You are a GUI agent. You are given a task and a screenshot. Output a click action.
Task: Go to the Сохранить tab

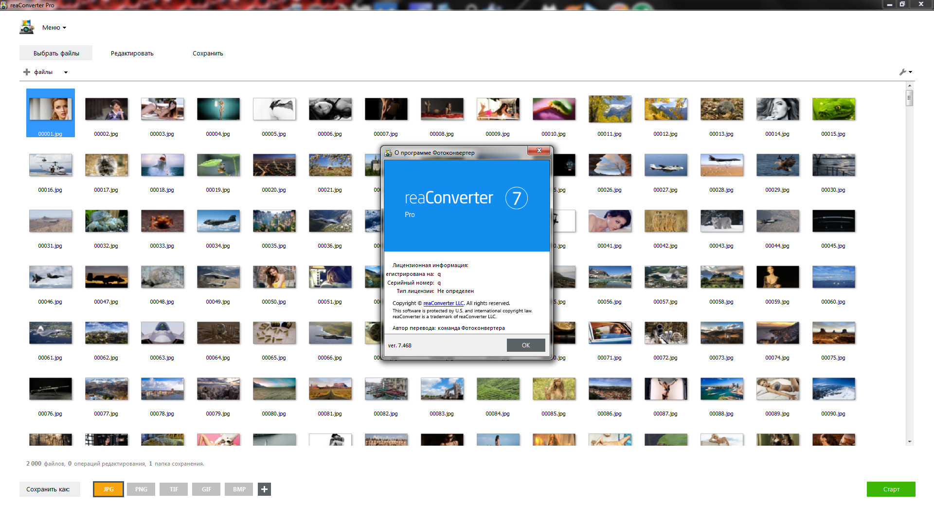(x=208, y=53)
